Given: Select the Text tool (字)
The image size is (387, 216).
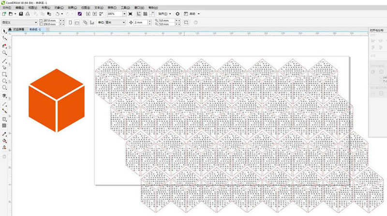Looking at the screenshot, I should click(x=4, y=96).
